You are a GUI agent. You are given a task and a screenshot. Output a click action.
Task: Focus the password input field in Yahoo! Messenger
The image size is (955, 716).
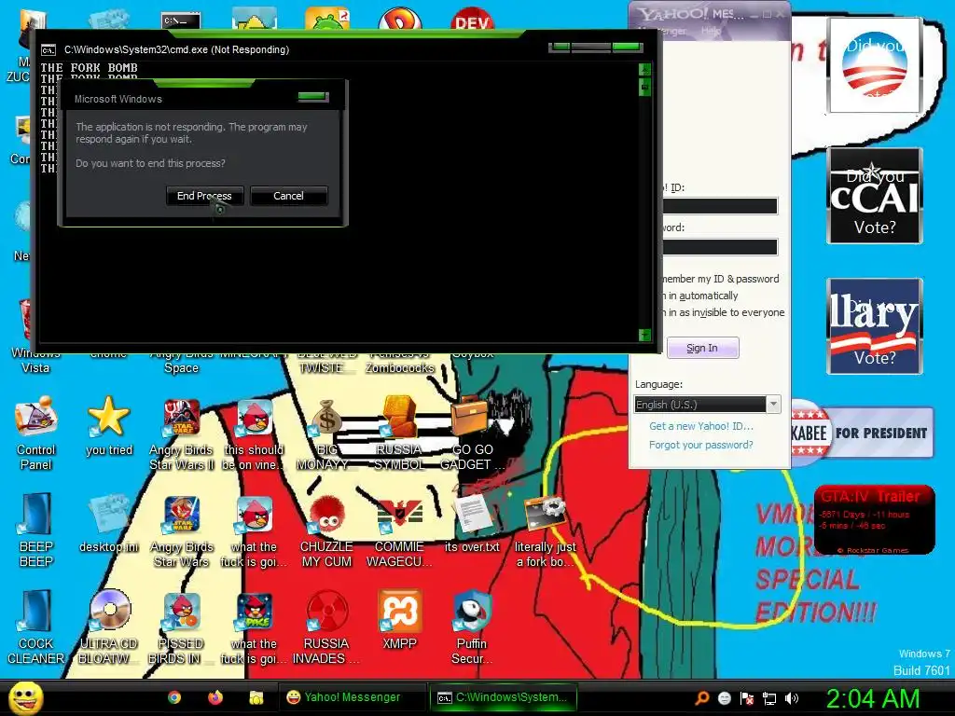(720, 246)
